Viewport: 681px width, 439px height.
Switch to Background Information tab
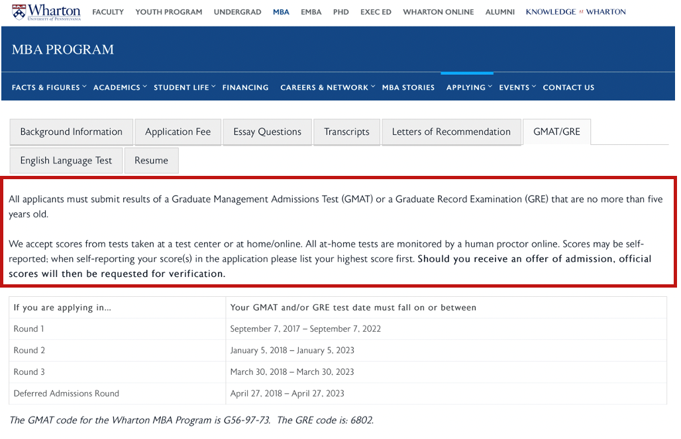point(72,132)
